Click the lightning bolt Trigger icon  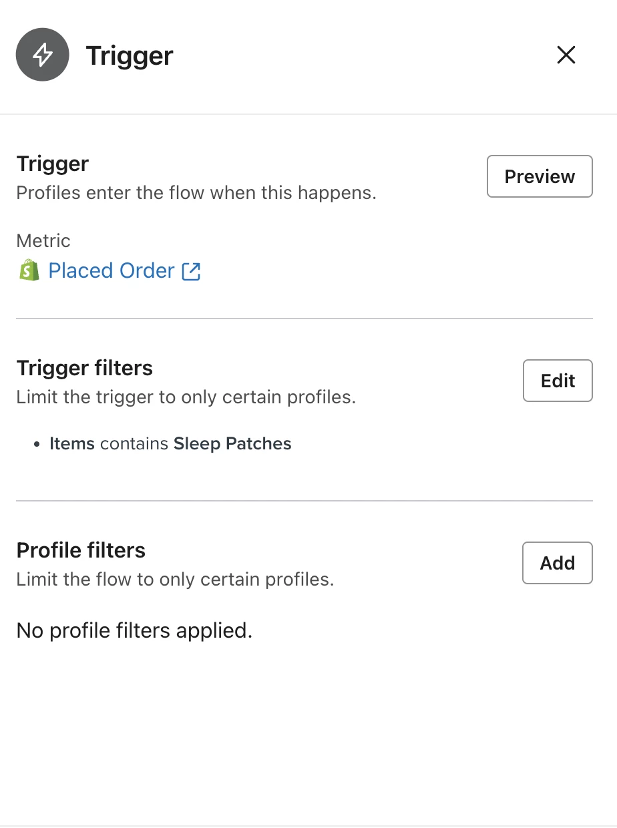tap(43, 55)
